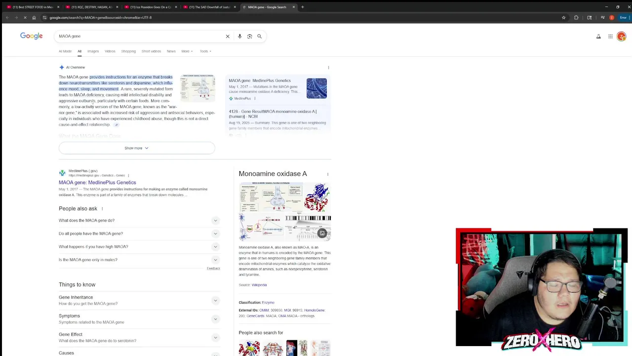
Task: Switch to Best STREET FOOD browser tab
Action: tap(33, 7)
